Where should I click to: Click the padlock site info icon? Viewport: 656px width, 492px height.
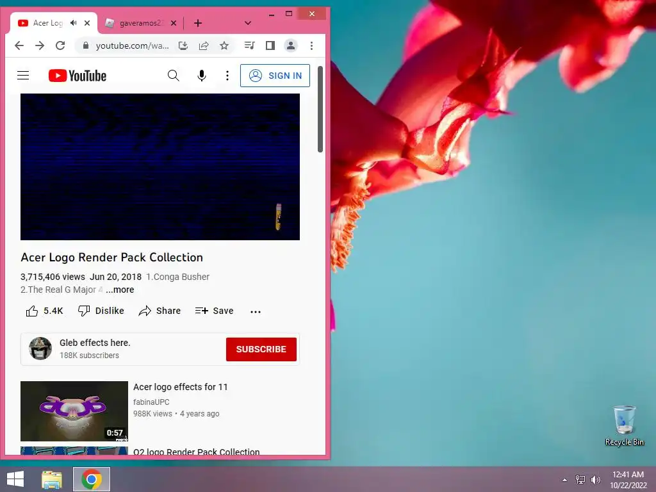pyautogui.click(x=85, y=45)
